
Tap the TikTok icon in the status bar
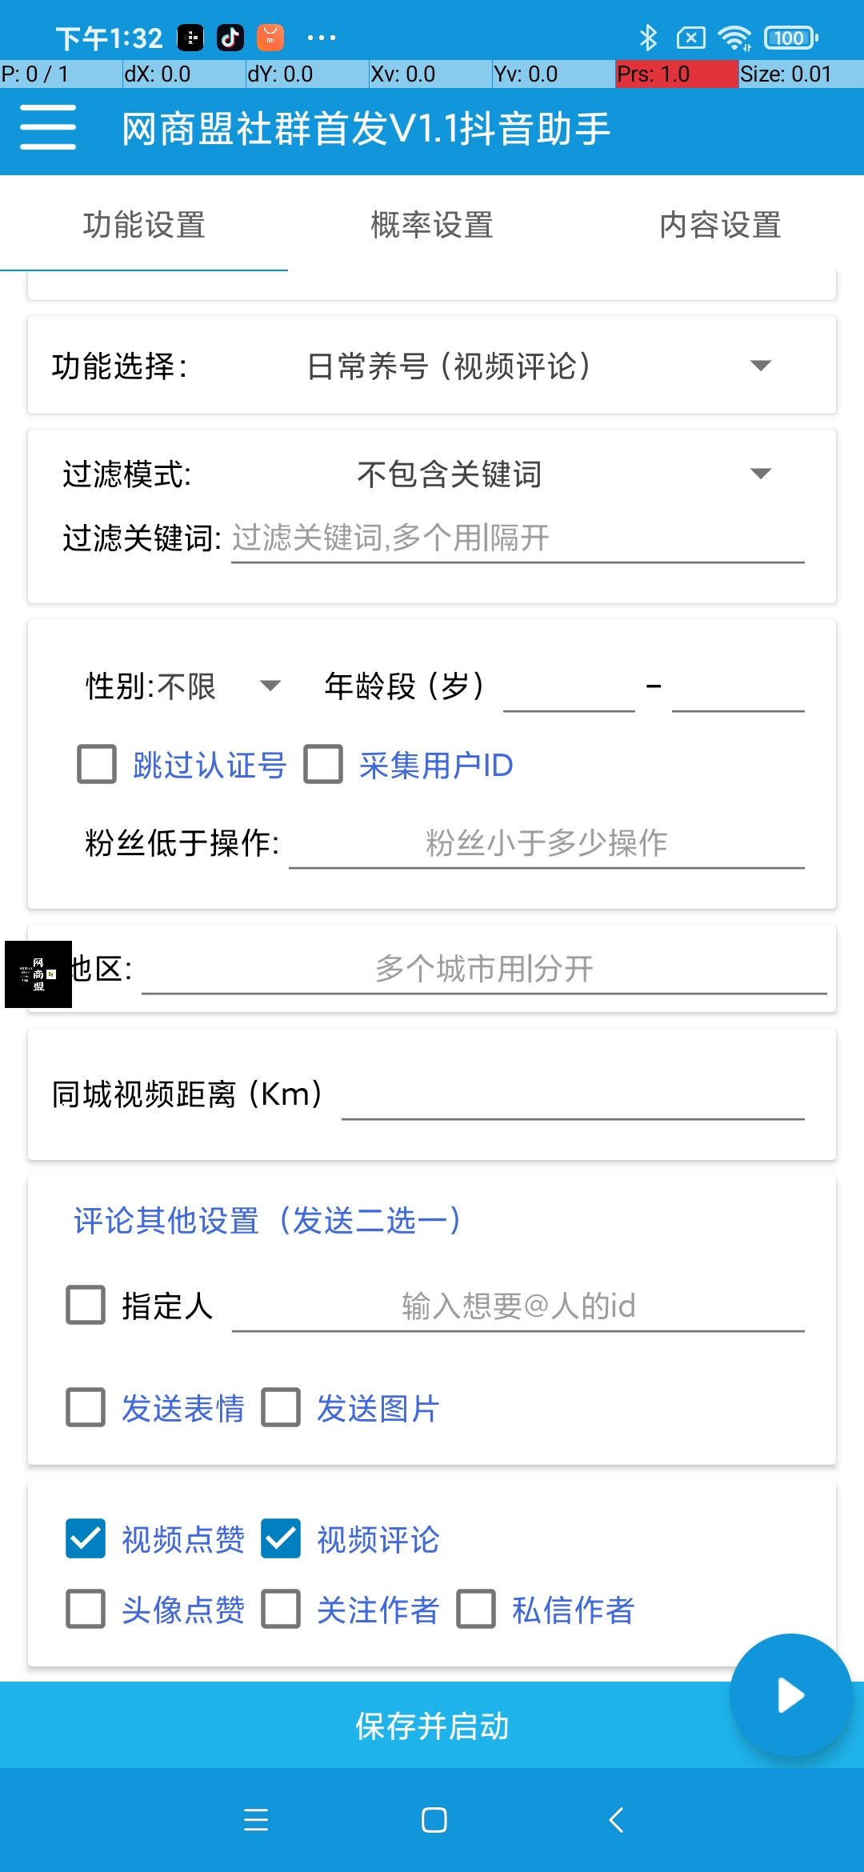[x=230, y=36]
